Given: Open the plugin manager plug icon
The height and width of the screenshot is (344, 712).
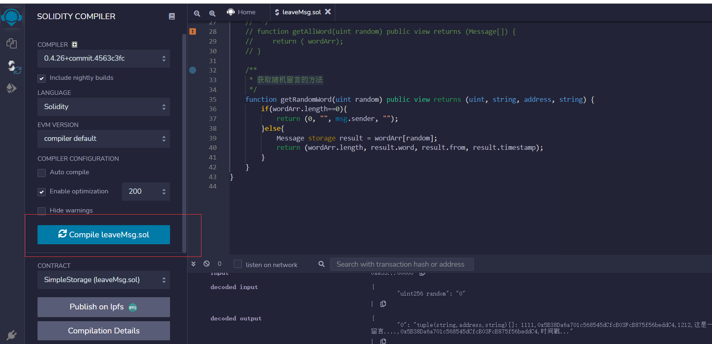Looking at the screenshot, I should [x=11, y=335].
